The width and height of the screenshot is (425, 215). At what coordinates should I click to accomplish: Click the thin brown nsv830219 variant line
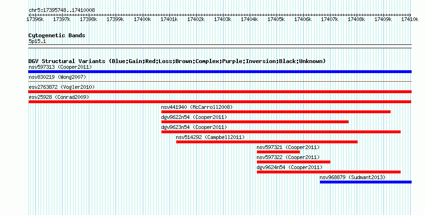coord(220,81)
